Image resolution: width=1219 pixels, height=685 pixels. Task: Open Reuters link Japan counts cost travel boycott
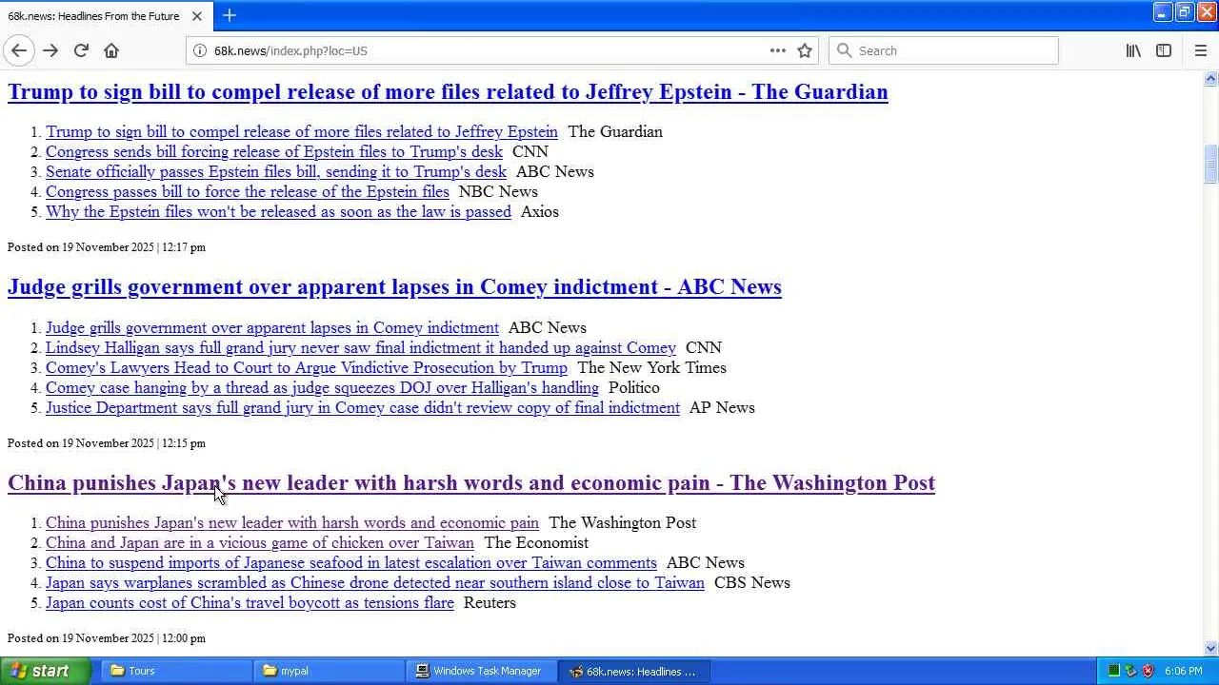pos(250,602)
